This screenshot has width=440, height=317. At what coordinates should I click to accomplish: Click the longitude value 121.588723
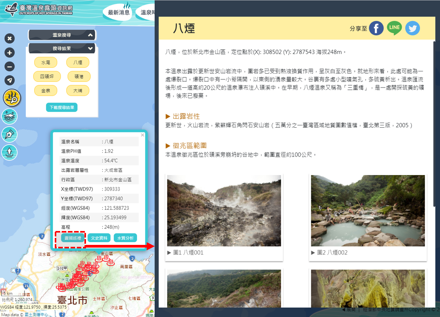pyautogui.click(x=116, y=208)
